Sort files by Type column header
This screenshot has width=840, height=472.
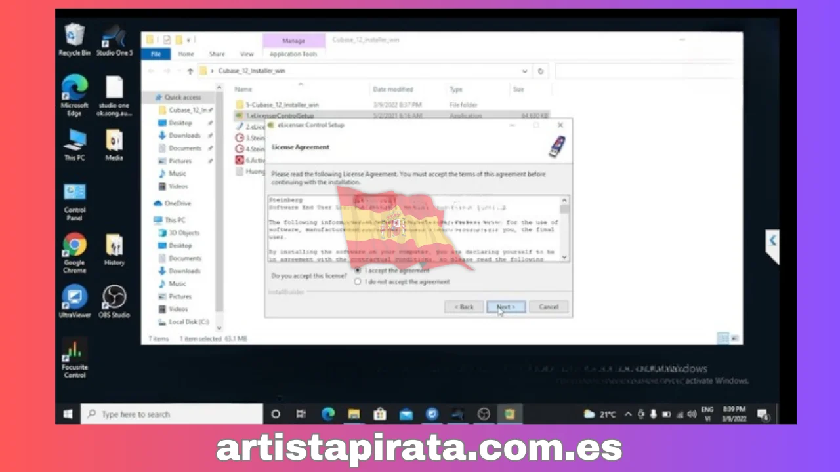click(456, 90)
